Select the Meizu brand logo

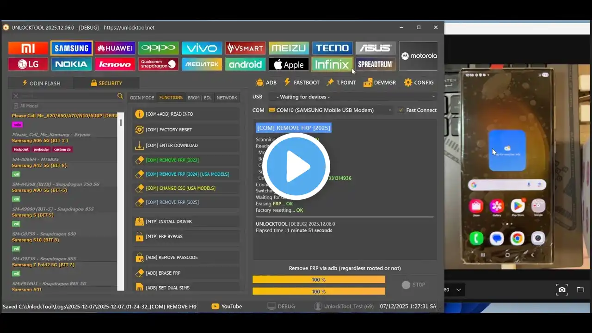(289, 48)
